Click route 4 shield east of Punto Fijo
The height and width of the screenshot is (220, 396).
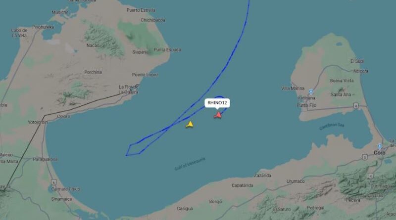coord(356,106)
